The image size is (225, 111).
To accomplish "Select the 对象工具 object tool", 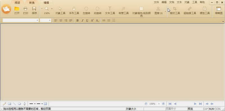I will (60, 11).
